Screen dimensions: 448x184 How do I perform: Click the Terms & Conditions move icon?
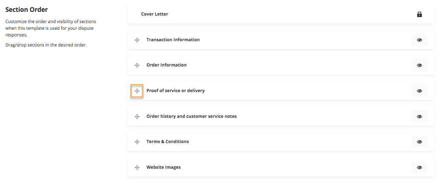tap(137, 142)
